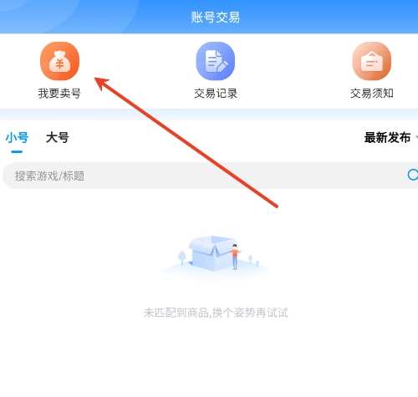Click the 未匹配到商品 empty state message
This screenshot has width=418, height=397.
click(x=216, y=313)
